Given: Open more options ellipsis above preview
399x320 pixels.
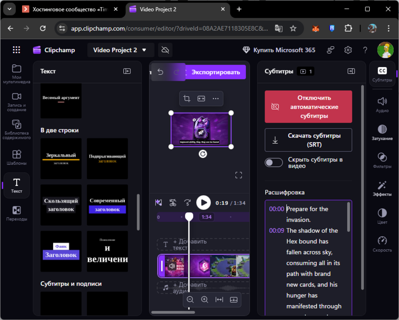Looking at the screenshot, I should coord(215,98).
